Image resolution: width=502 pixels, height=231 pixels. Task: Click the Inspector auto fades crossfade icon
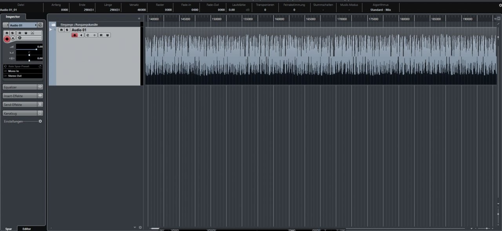point(32,33)
